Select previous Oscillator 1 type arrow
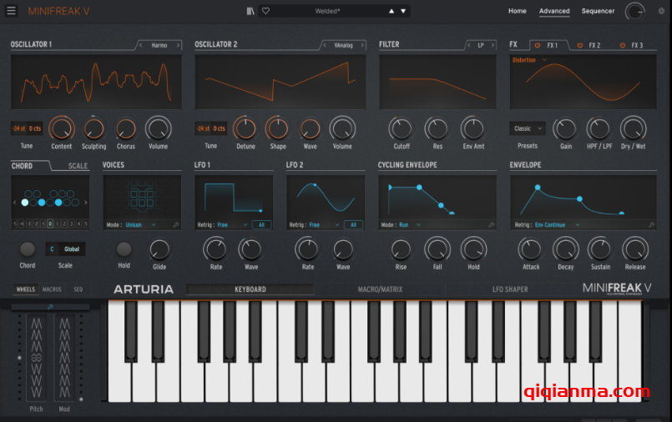This screenshot has height=422, width=672. [140, 45]
